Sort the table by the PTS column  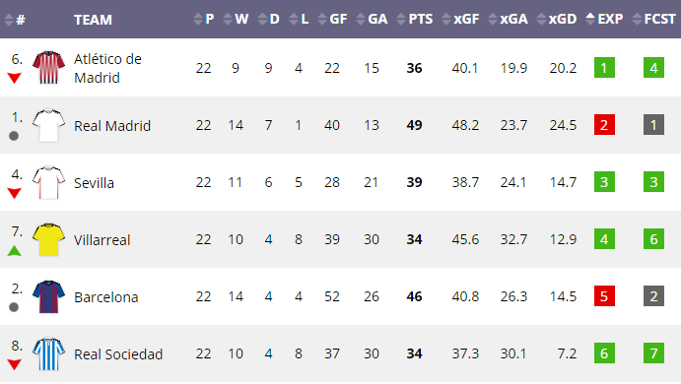(415, 19)
